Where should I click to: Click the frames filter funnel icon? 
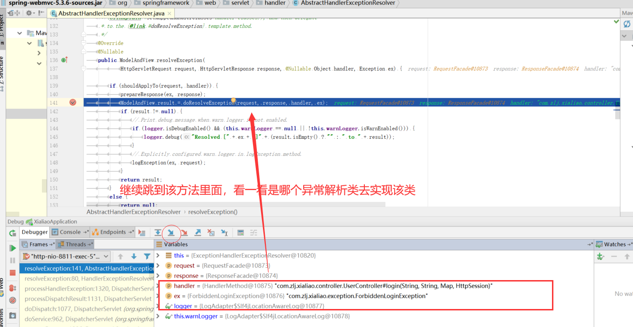(x=147, y=256)
